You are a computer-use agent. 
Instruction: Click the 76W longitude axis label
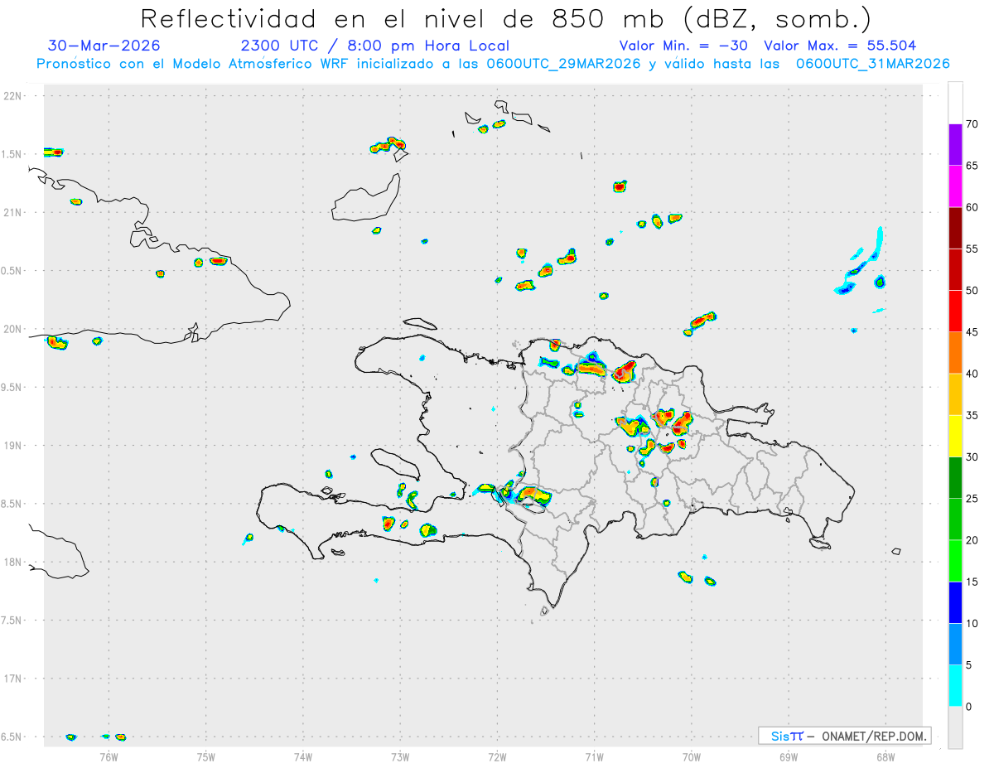click(109, 756)
